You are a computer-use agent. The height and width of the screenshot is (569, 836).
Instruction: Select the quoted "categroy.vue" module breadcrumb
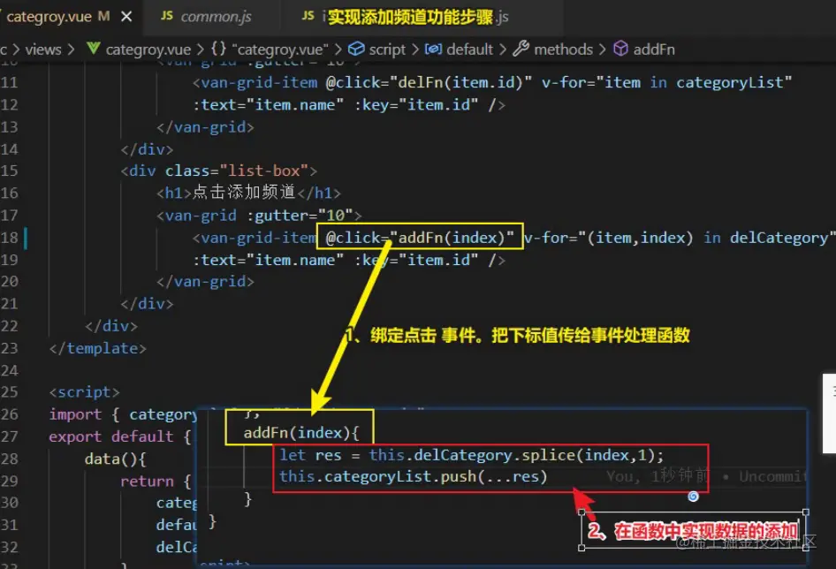pyautogui.click(x=280, y=49)
